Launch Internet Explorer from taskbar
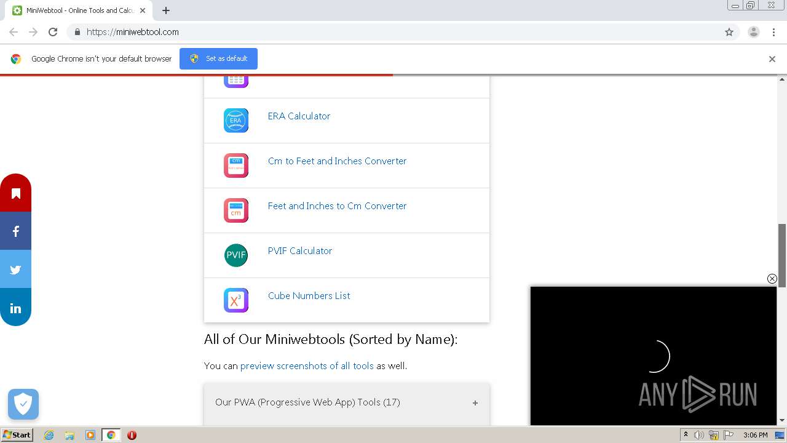 [x=49, y=435]
